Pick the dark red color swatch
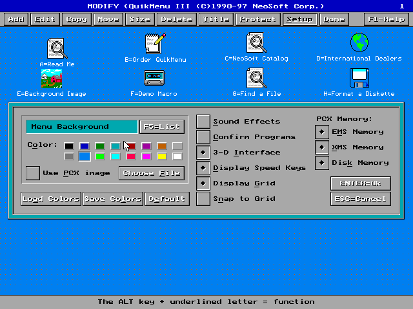 tap(131, 146)
